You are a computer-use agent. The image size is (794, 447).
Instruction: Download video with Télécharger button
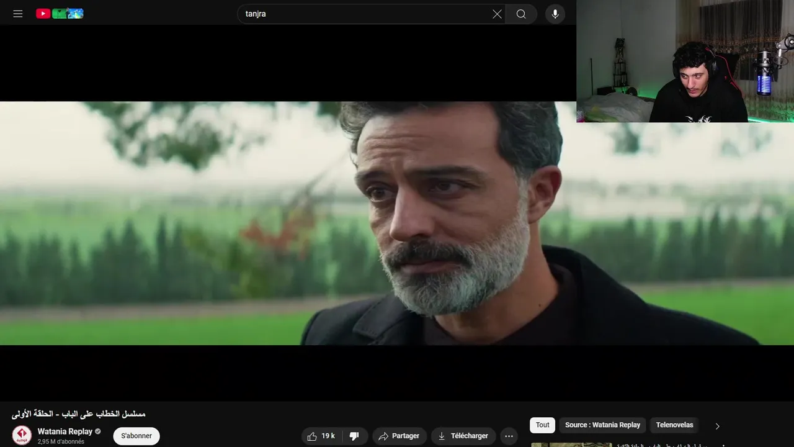coord(463,436)
